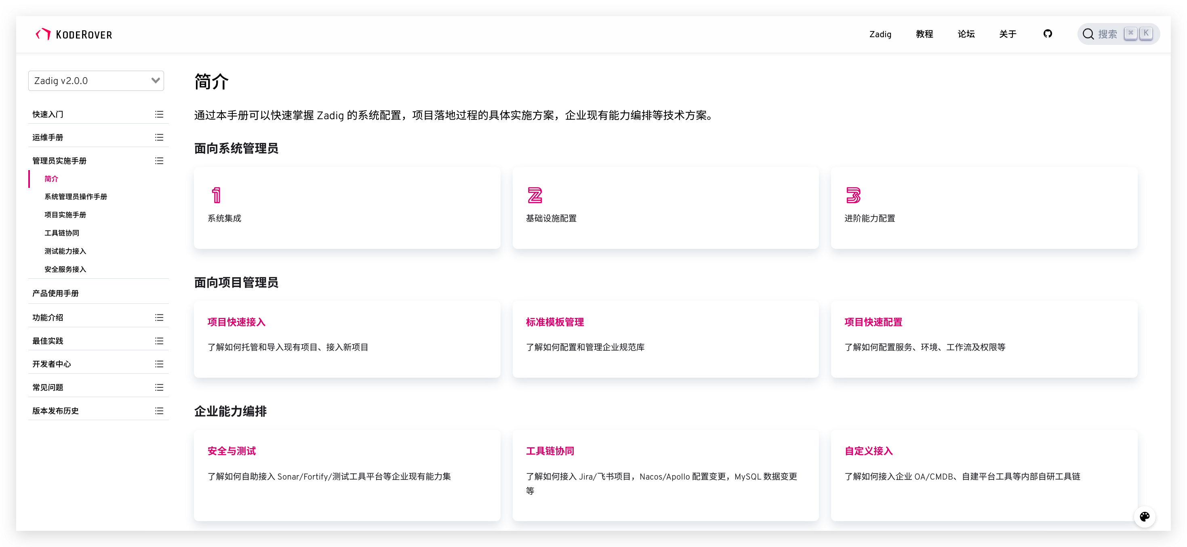
Task: Open the GitHub repository icon
Action: point(1047,34)
